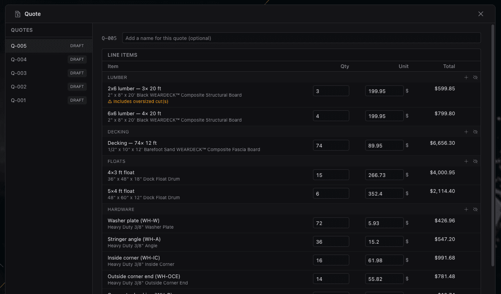Select quote Q-005 in the list
The height and width of the screenshot is (294, 501).
point(49,46)
